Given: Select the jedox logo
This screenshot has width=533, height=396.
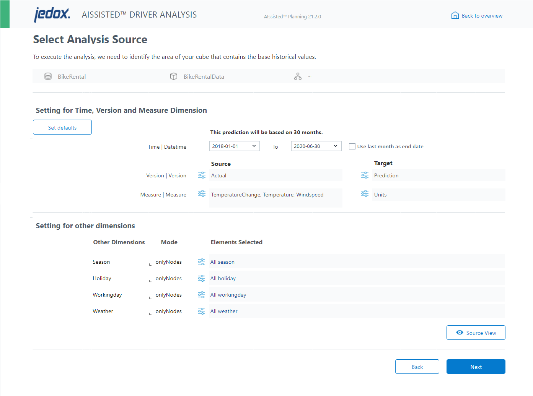Looking at the screenshot, I should (x=52, y=14).
